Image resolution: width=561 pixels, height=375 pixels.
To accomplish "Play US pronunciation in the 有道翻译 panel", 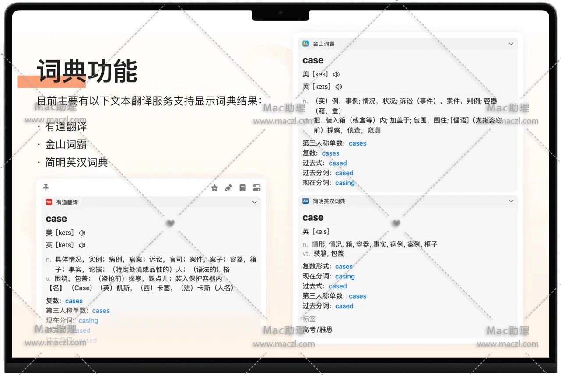I will [x=82, y=233].
